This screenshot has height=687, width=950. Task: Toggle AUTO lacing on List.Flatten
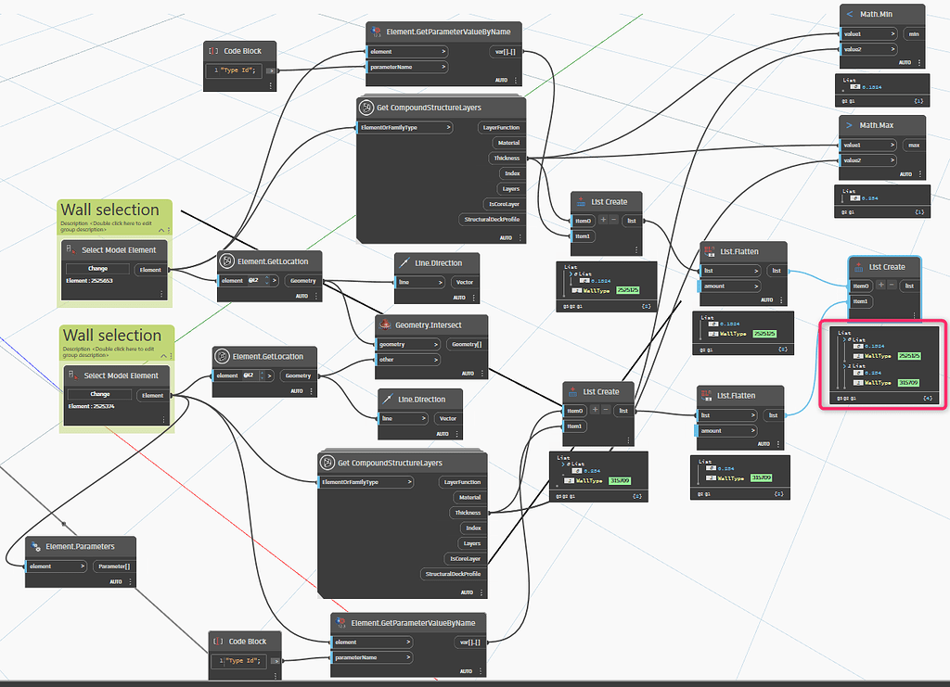768,299
